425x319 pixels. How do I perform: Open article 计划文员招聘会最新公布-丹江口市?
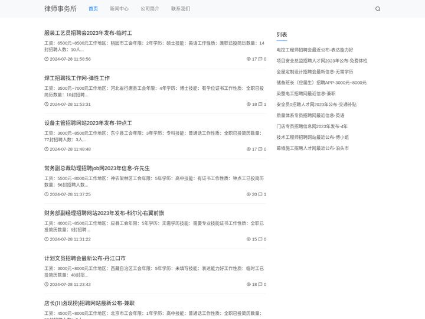coord(85,258)
